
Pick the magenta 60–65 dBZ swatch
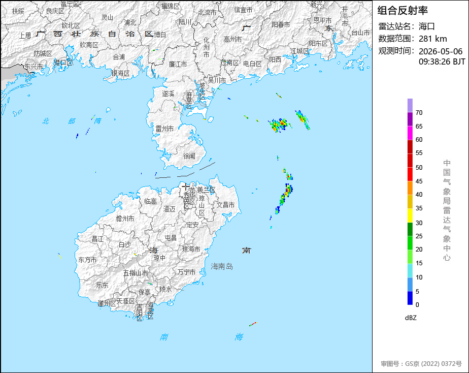[410, 133]
